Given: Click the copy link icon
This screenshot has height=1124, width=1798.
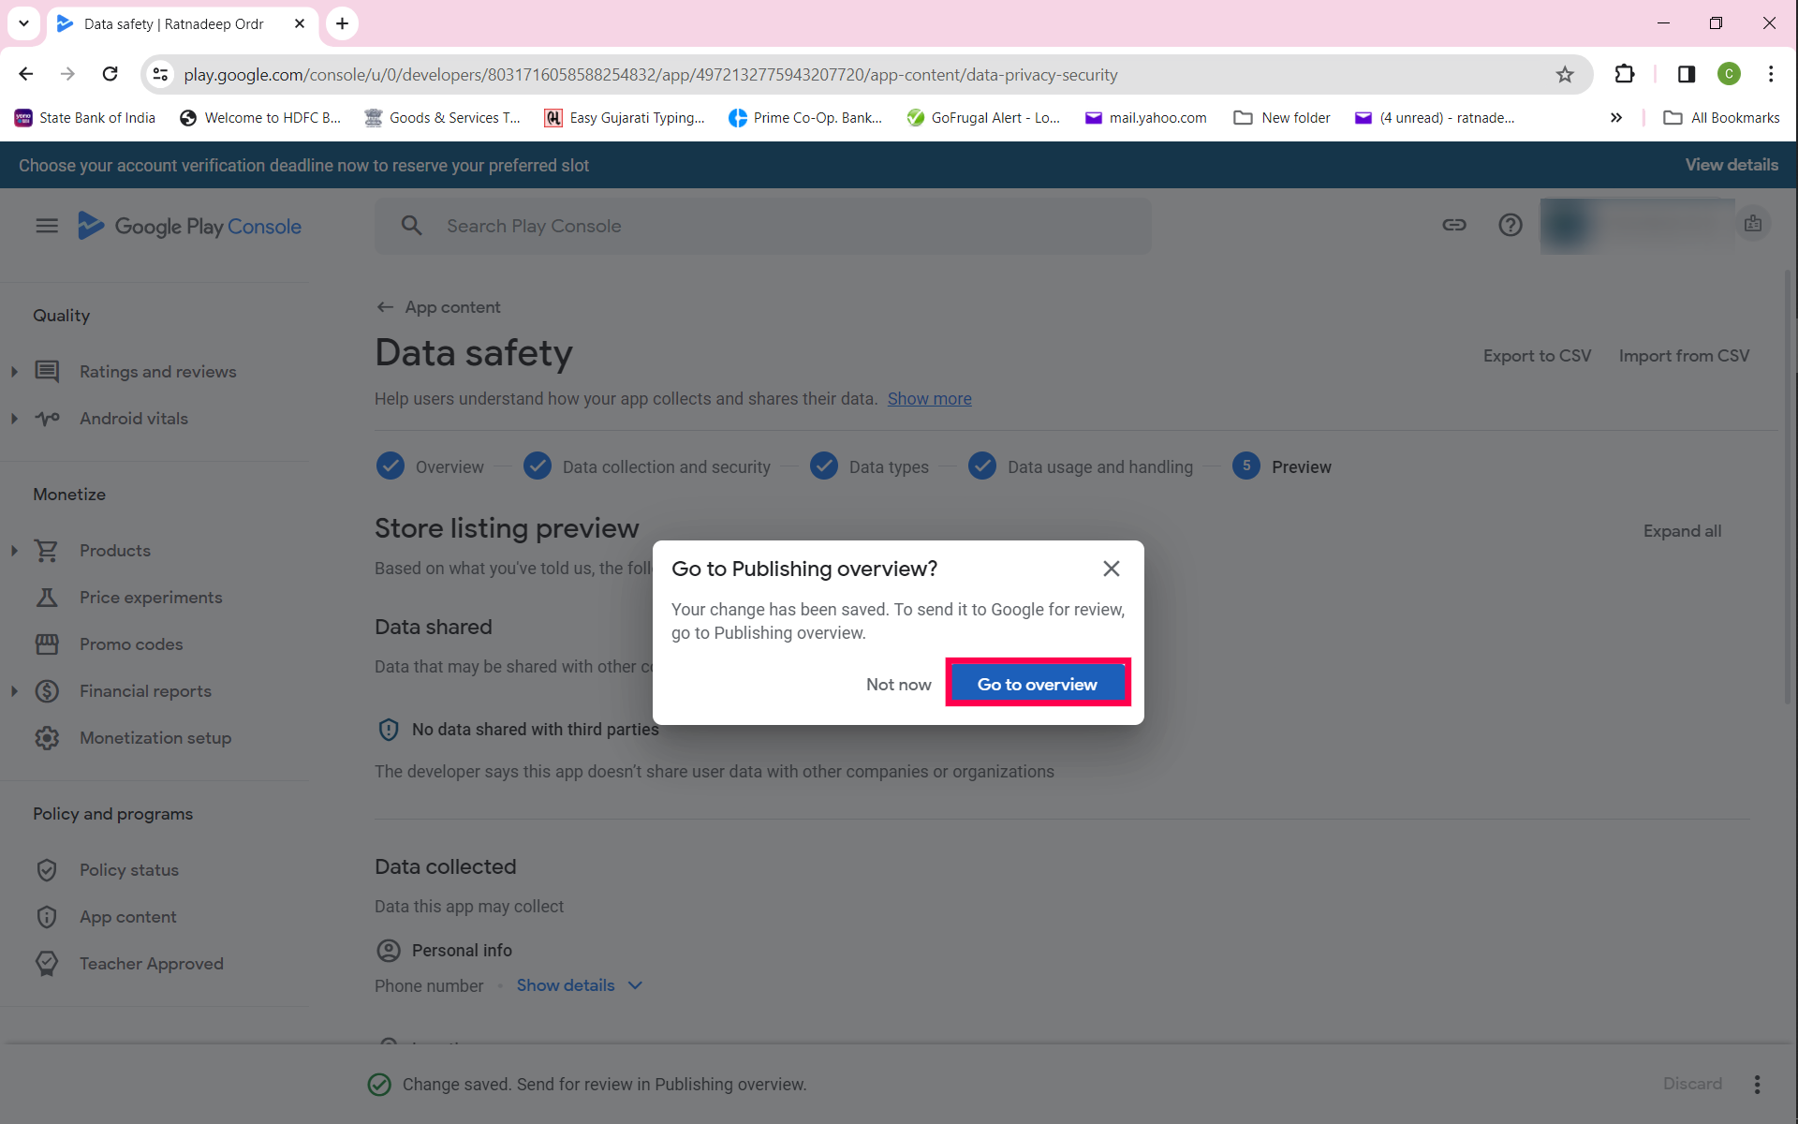Looking at the screenshot, I should click(x=1453, y=225).
